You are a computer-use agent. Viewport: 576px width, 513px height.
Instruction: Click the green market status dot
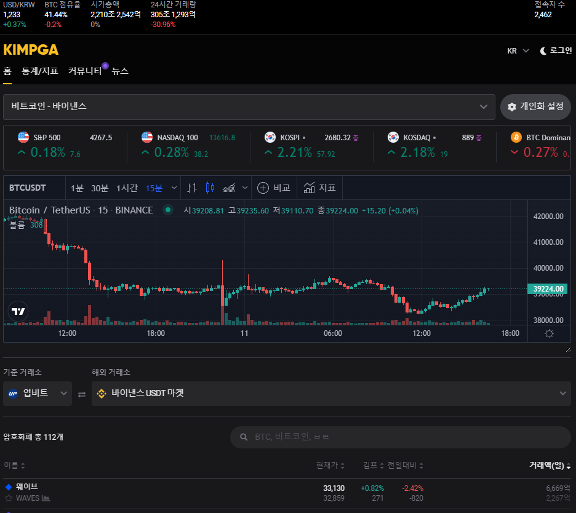168,210
